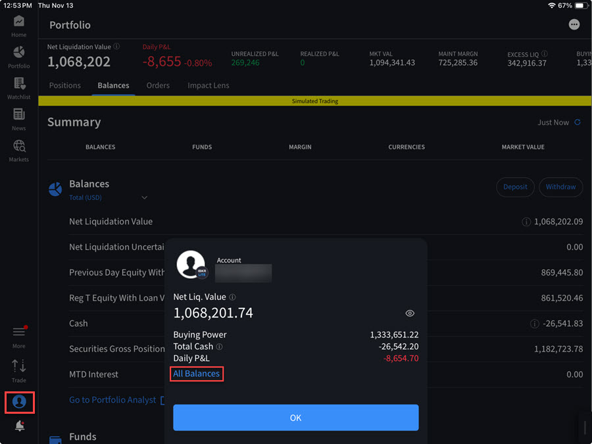Click the blurred account number field

[243, 274]
